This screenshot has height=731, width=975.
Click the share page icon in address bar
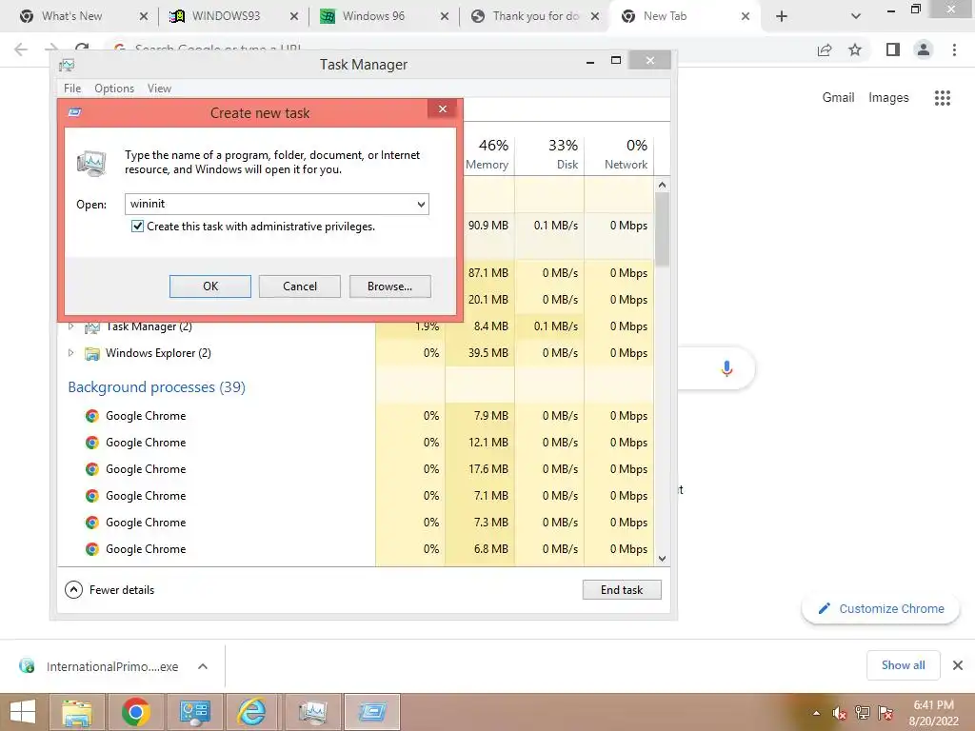point(825,49)
